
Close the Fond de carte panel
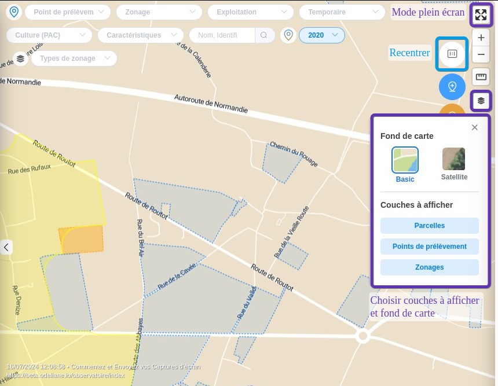point(474,127)
